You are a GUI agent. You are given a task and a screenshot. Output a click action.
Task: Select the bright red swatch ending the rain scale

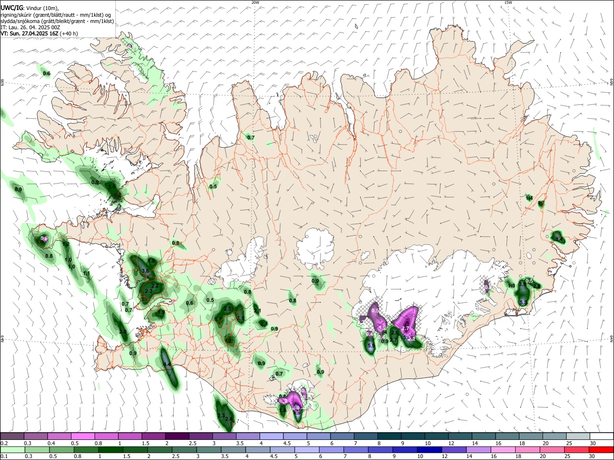click(601, 450)
